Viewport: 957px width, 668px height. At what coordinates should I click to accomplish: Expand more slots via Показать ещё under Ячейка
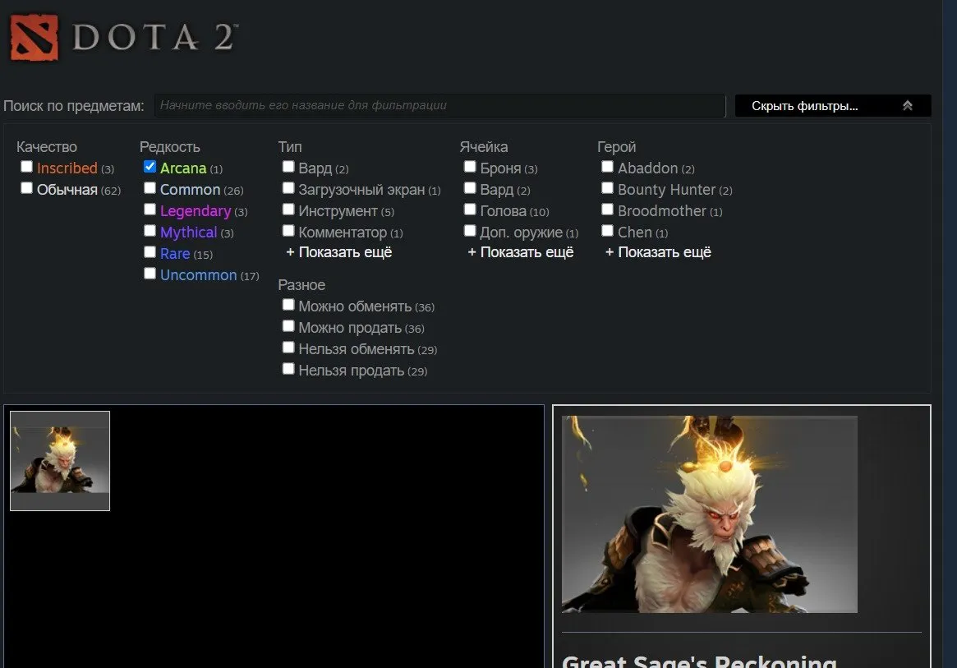(521, 252)
